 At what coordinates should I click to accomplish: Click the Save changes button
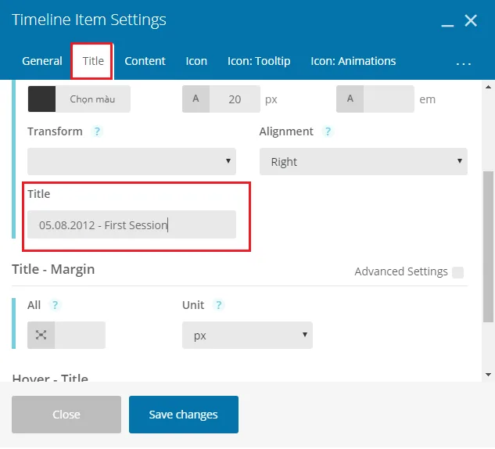184,415
